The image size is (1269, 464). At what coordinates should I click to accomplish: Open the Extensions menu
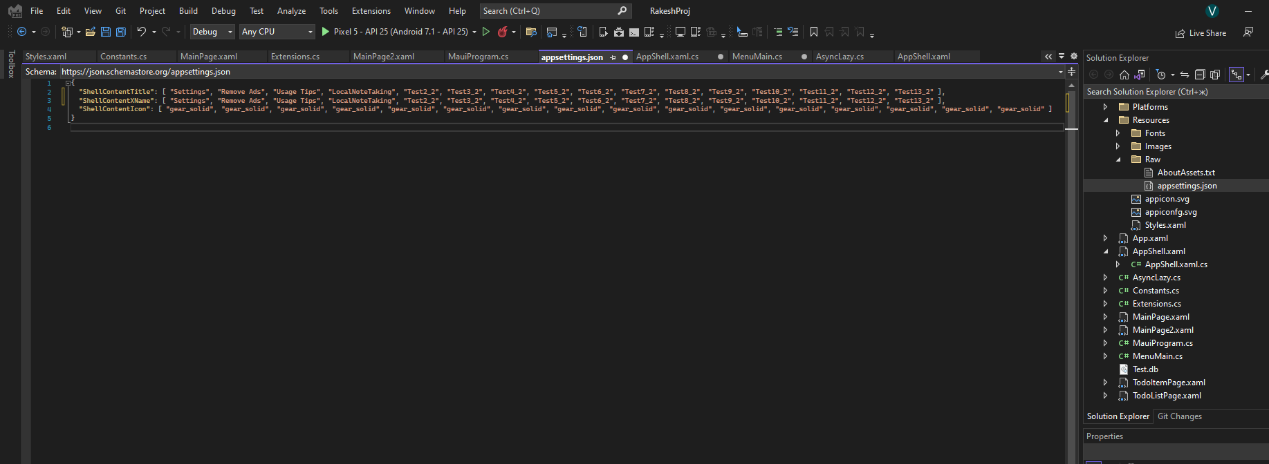[371, 11]
